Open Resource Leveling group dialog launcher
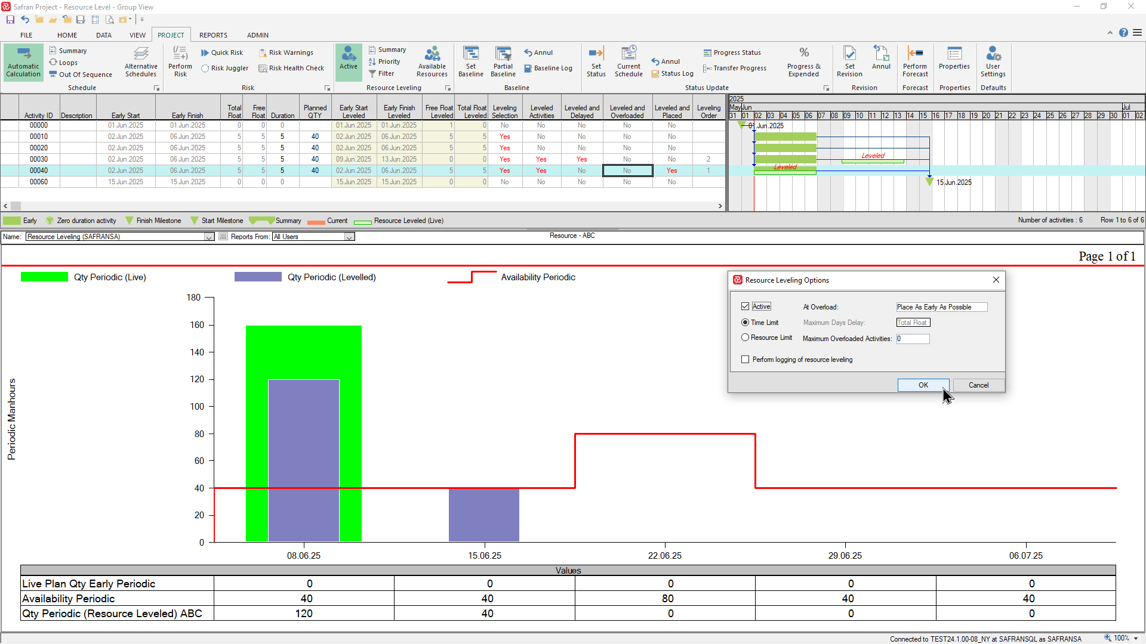The width and height of the screenshot is (1146, 644). pyautogui.click(x=448, y=88)
